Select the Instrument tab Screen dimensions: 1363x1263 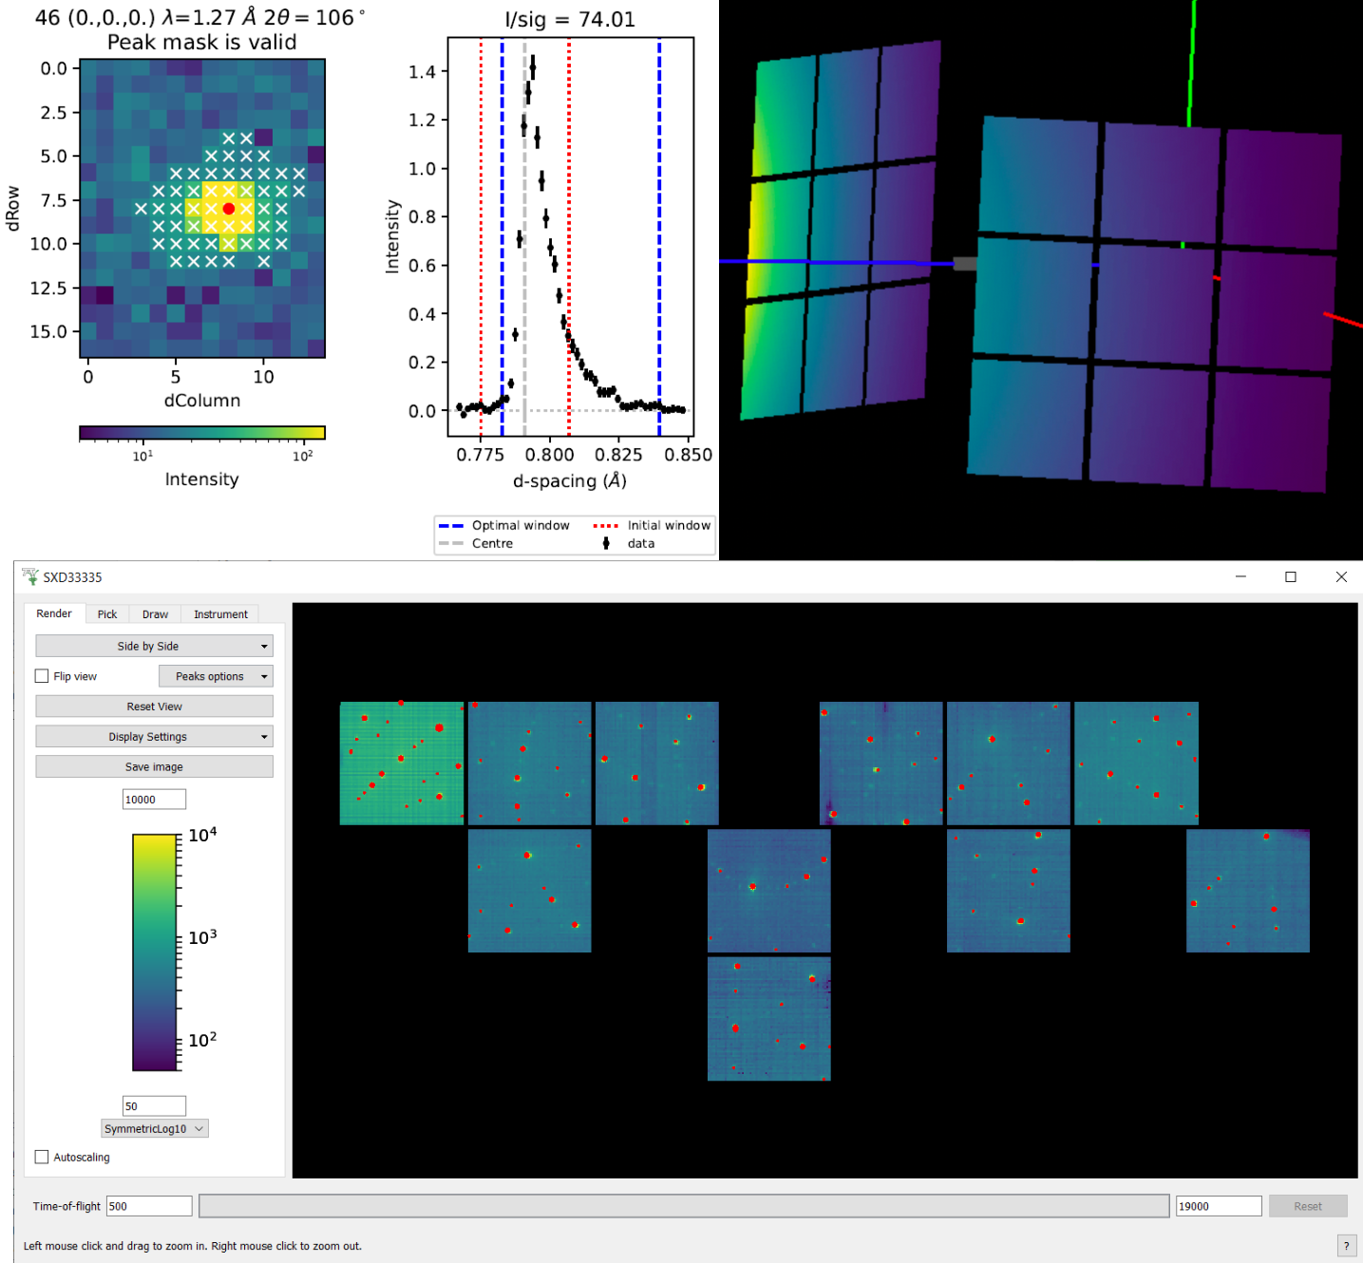coord(220,614)
